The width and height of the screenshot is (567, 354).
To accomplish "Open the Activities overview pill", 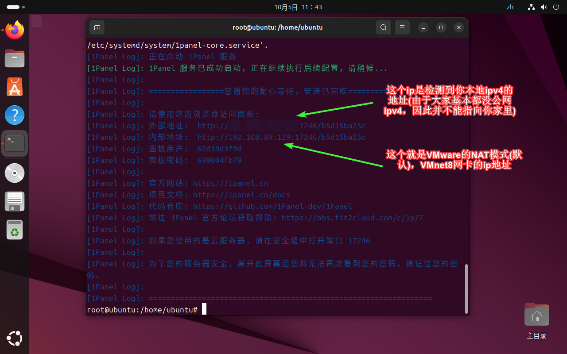I will click(x=16, y=7).
